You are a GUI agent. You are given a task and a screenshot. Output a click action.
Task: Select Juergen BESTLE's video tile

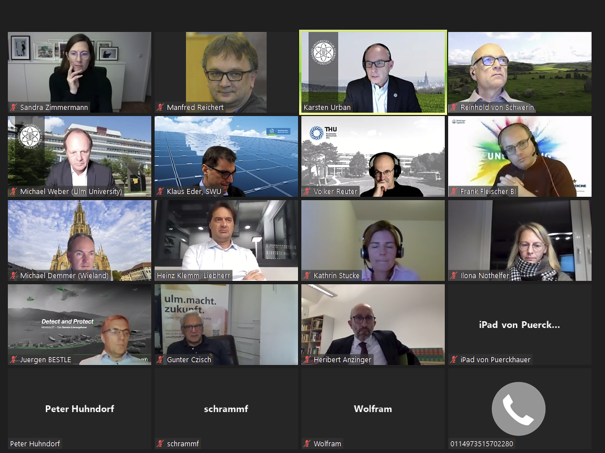coord(80,325)
